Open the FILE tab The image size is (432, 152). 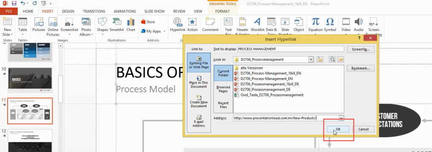(9, 11)
